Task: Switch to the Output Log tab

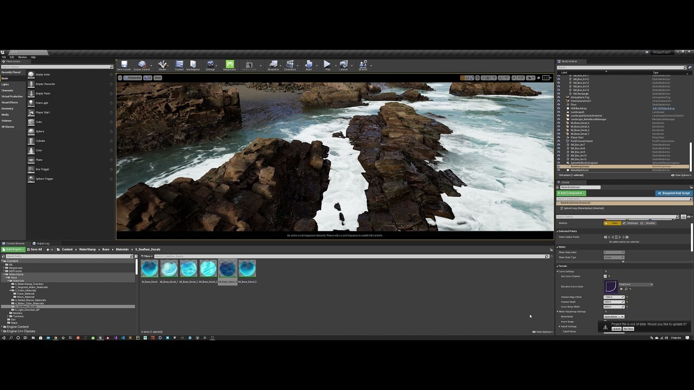Action: (42, 243)
